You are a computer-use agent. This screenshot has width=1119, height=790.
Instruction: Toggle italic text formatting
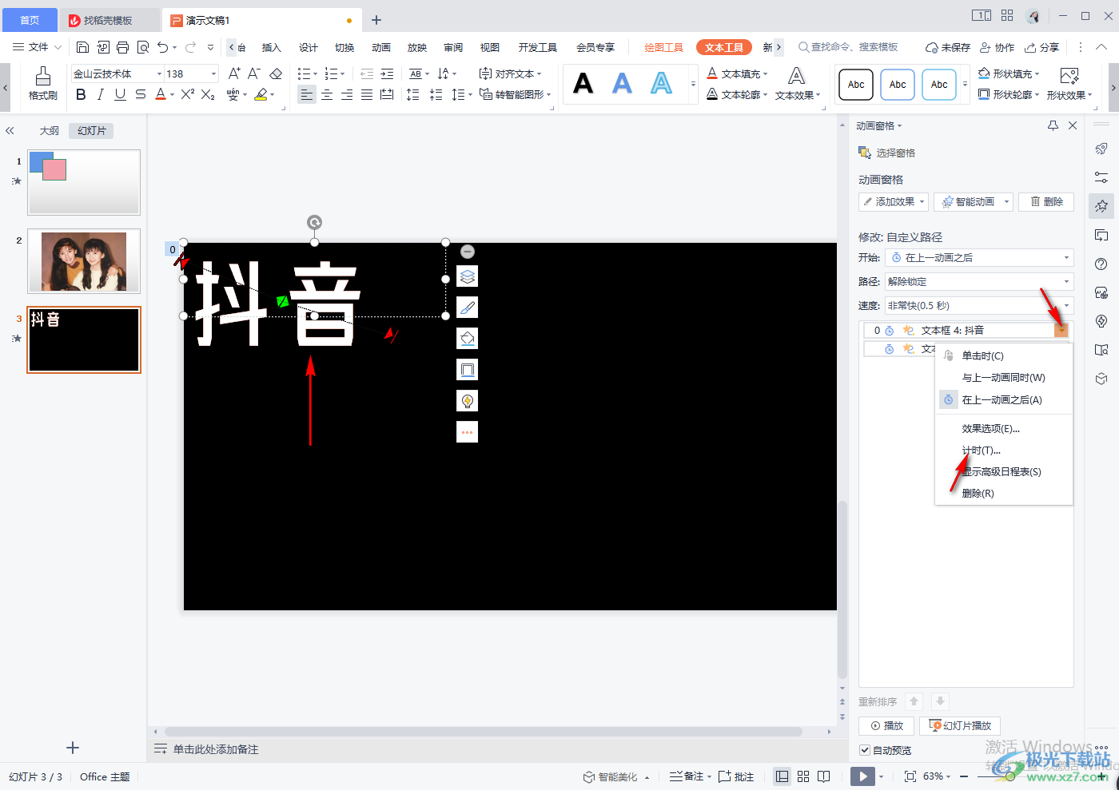100,95
